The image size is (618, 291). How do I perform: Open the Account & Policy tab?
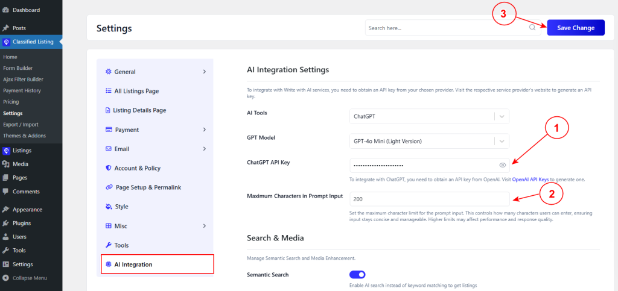coord(155,168)
